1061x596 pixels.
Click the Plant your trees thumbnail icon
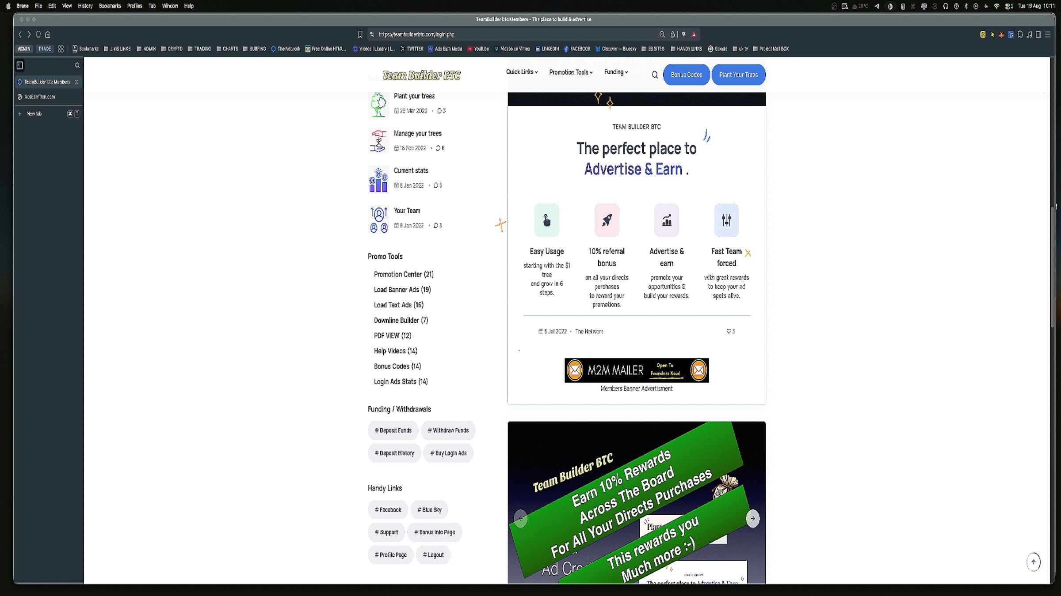[378, 105]
